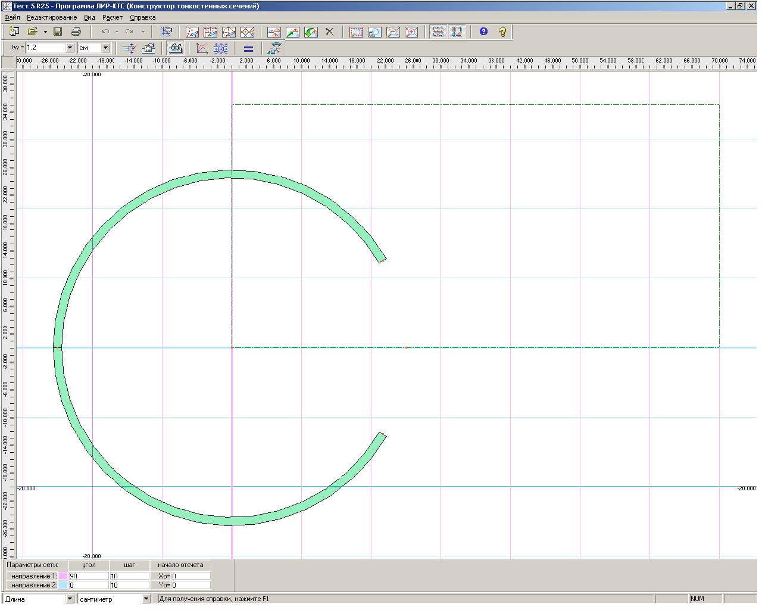Viewport: 762px width, 610px height.
Task: Expand the Длина dropdown in status bar
Action: [70, 599]
